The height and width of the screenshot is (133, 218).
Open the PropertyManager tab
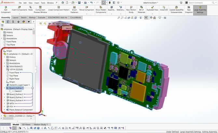pyautogui.click(x=8, y=22)
